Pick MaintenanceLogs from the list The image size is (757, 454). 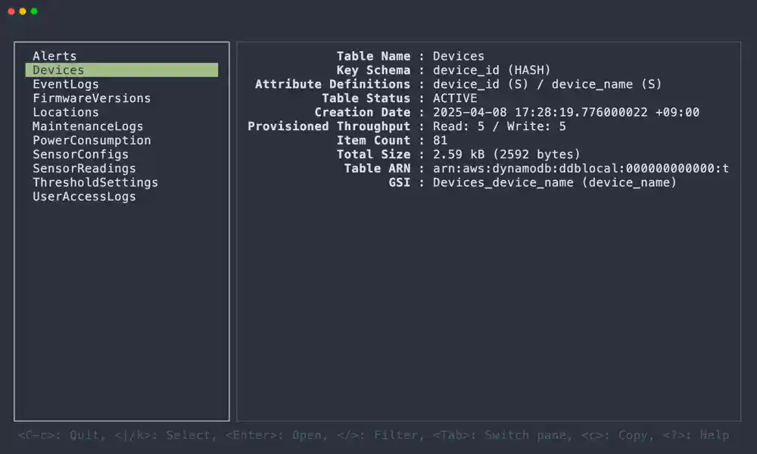click(88, 126)
